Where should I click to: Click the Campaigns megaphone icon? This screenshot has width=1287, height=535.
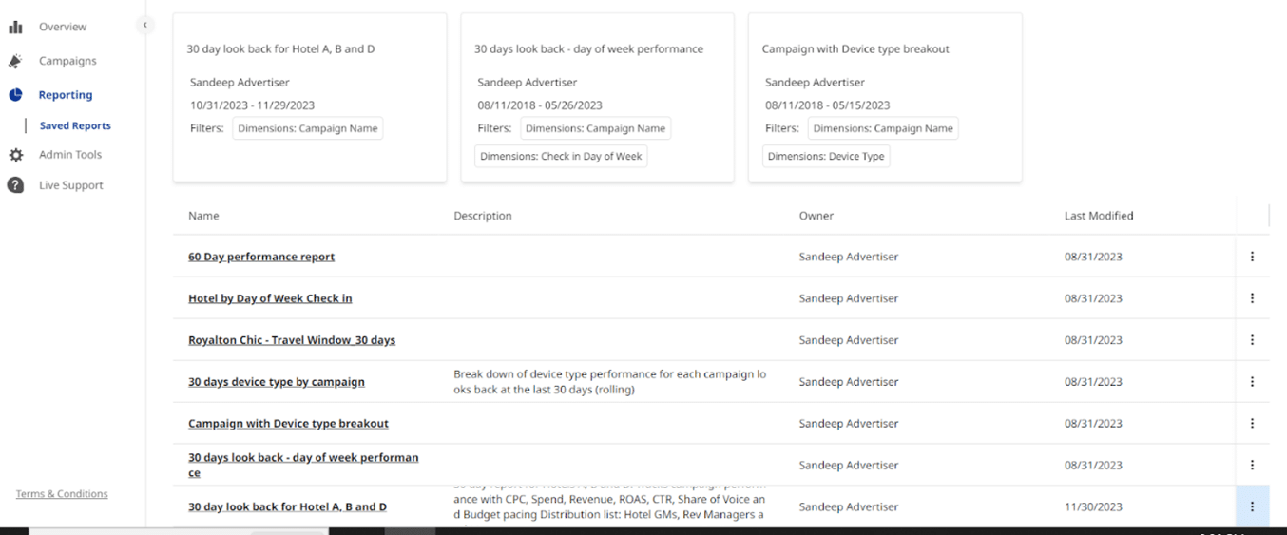tap(15, 61)
